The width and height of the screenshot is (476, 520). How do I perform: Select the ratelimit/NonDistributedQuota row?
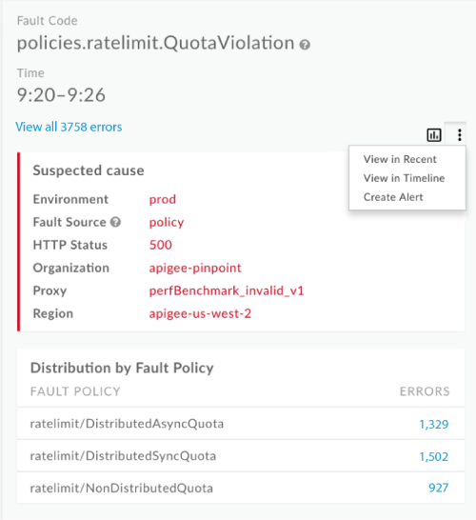241,488
